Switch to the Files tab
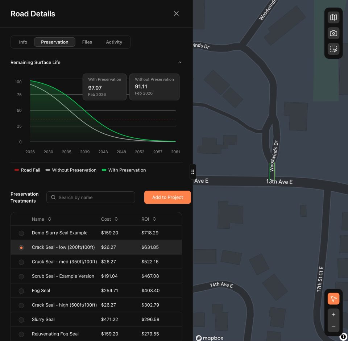 pos(87,42)
